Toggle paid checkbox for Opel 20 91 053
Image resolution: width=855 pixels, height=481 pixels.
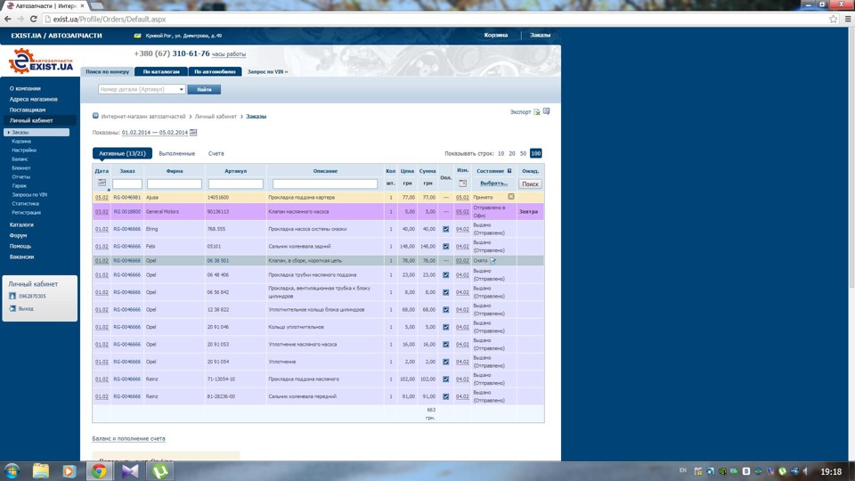446,345
